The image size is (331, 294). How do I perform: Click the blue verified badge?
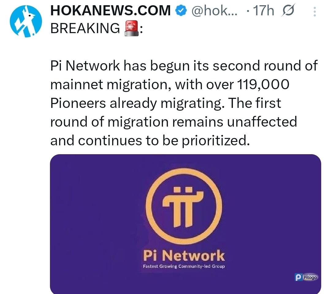[x=181, y=11]
